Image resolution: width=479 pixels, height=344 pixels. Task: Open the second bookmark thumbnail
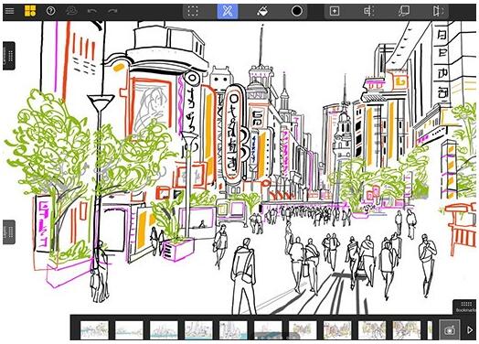129,330
